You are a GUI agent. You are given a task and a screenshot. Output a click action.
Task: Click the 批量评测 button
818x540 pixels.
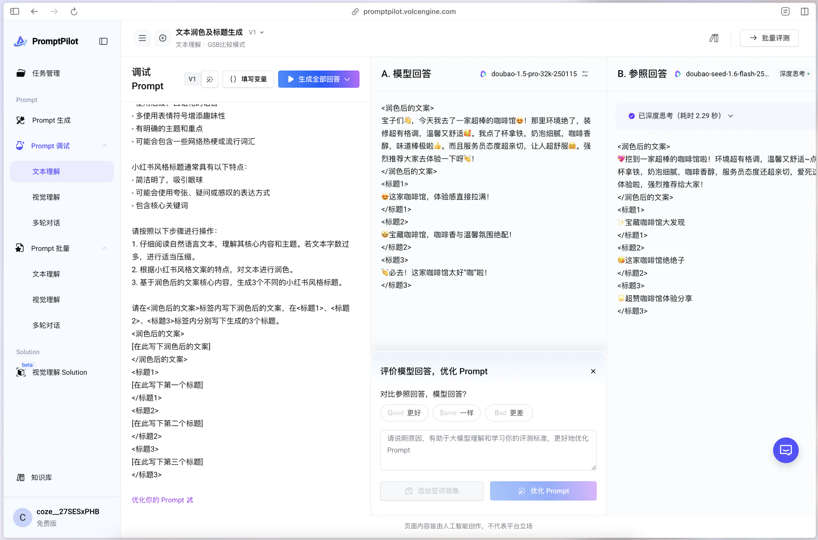[x=769, y=38]
